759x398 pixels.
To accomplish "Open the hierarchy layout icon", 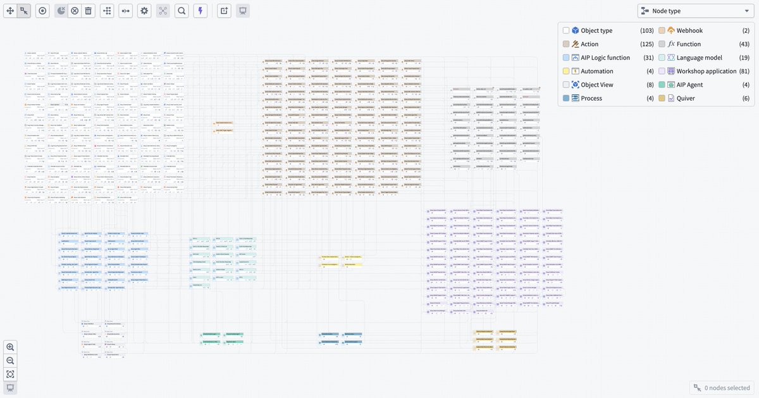I will coord(107,11).
